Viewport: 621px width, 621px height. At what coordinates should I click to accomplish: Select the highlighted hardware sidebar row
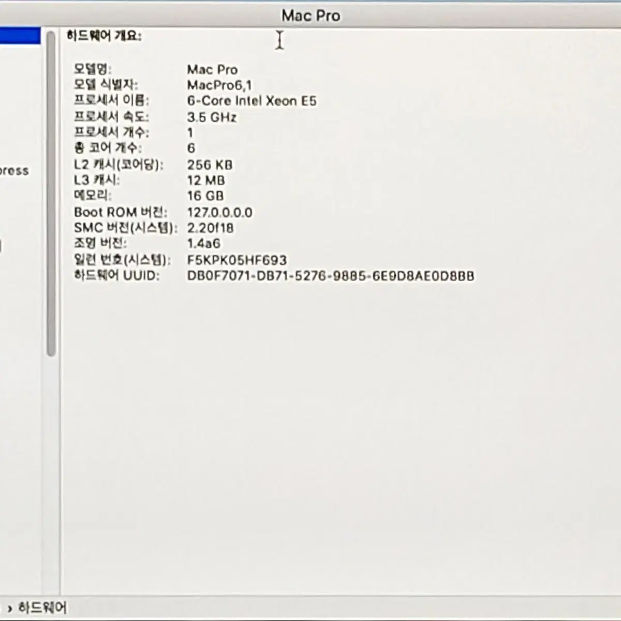[20, 36]
